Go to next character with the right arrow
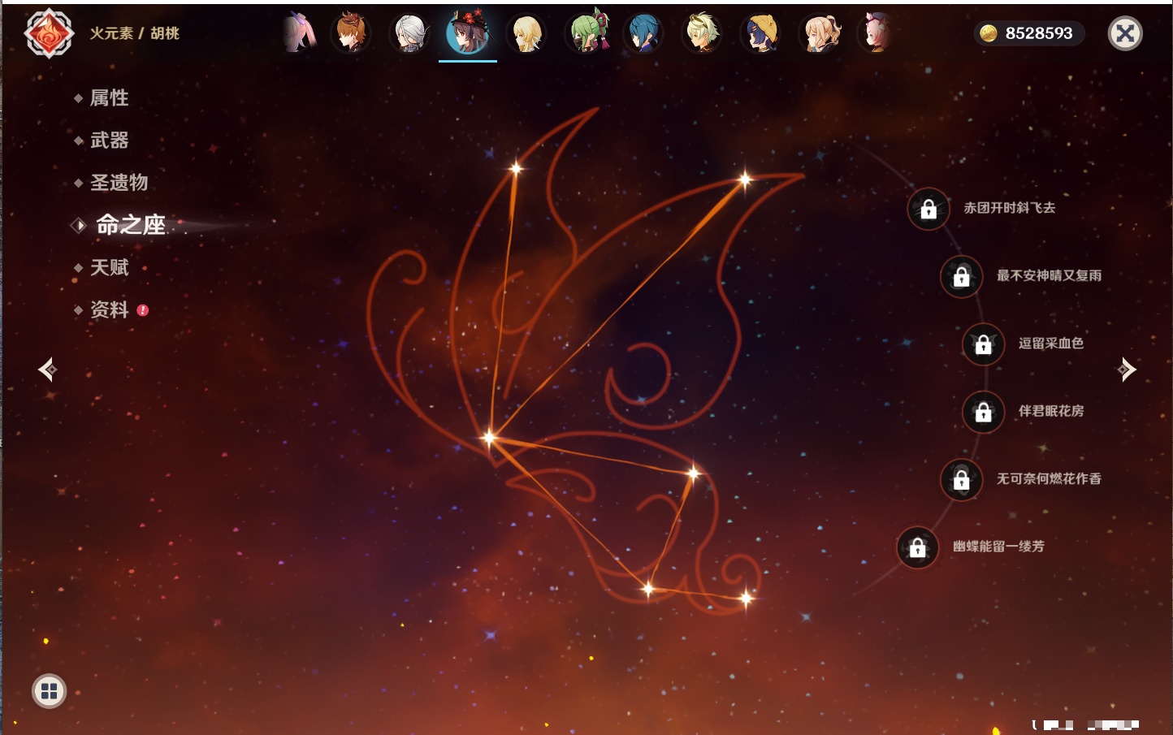The image size is (1173, 735). coord(1126,370)
